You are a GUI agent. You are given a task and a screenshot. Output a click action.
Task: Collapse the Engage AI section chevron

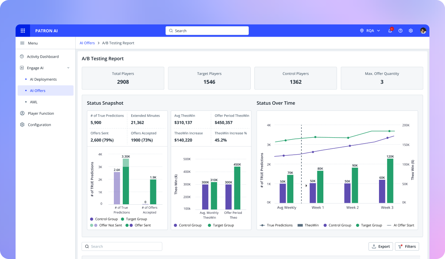pyautogui.click(x=68, y=68)
